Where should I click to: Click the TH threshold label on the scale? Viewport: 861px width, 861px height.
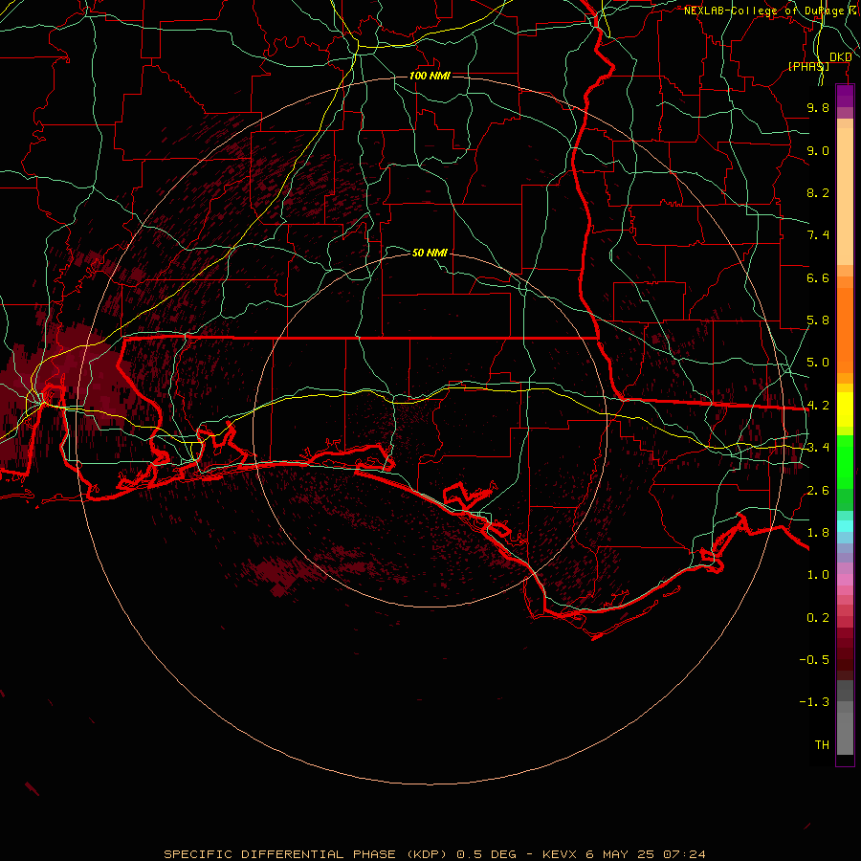[x=822, y=745]
